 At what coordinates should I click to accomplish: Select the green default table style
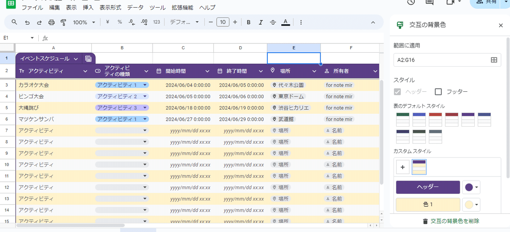point(402,119)
